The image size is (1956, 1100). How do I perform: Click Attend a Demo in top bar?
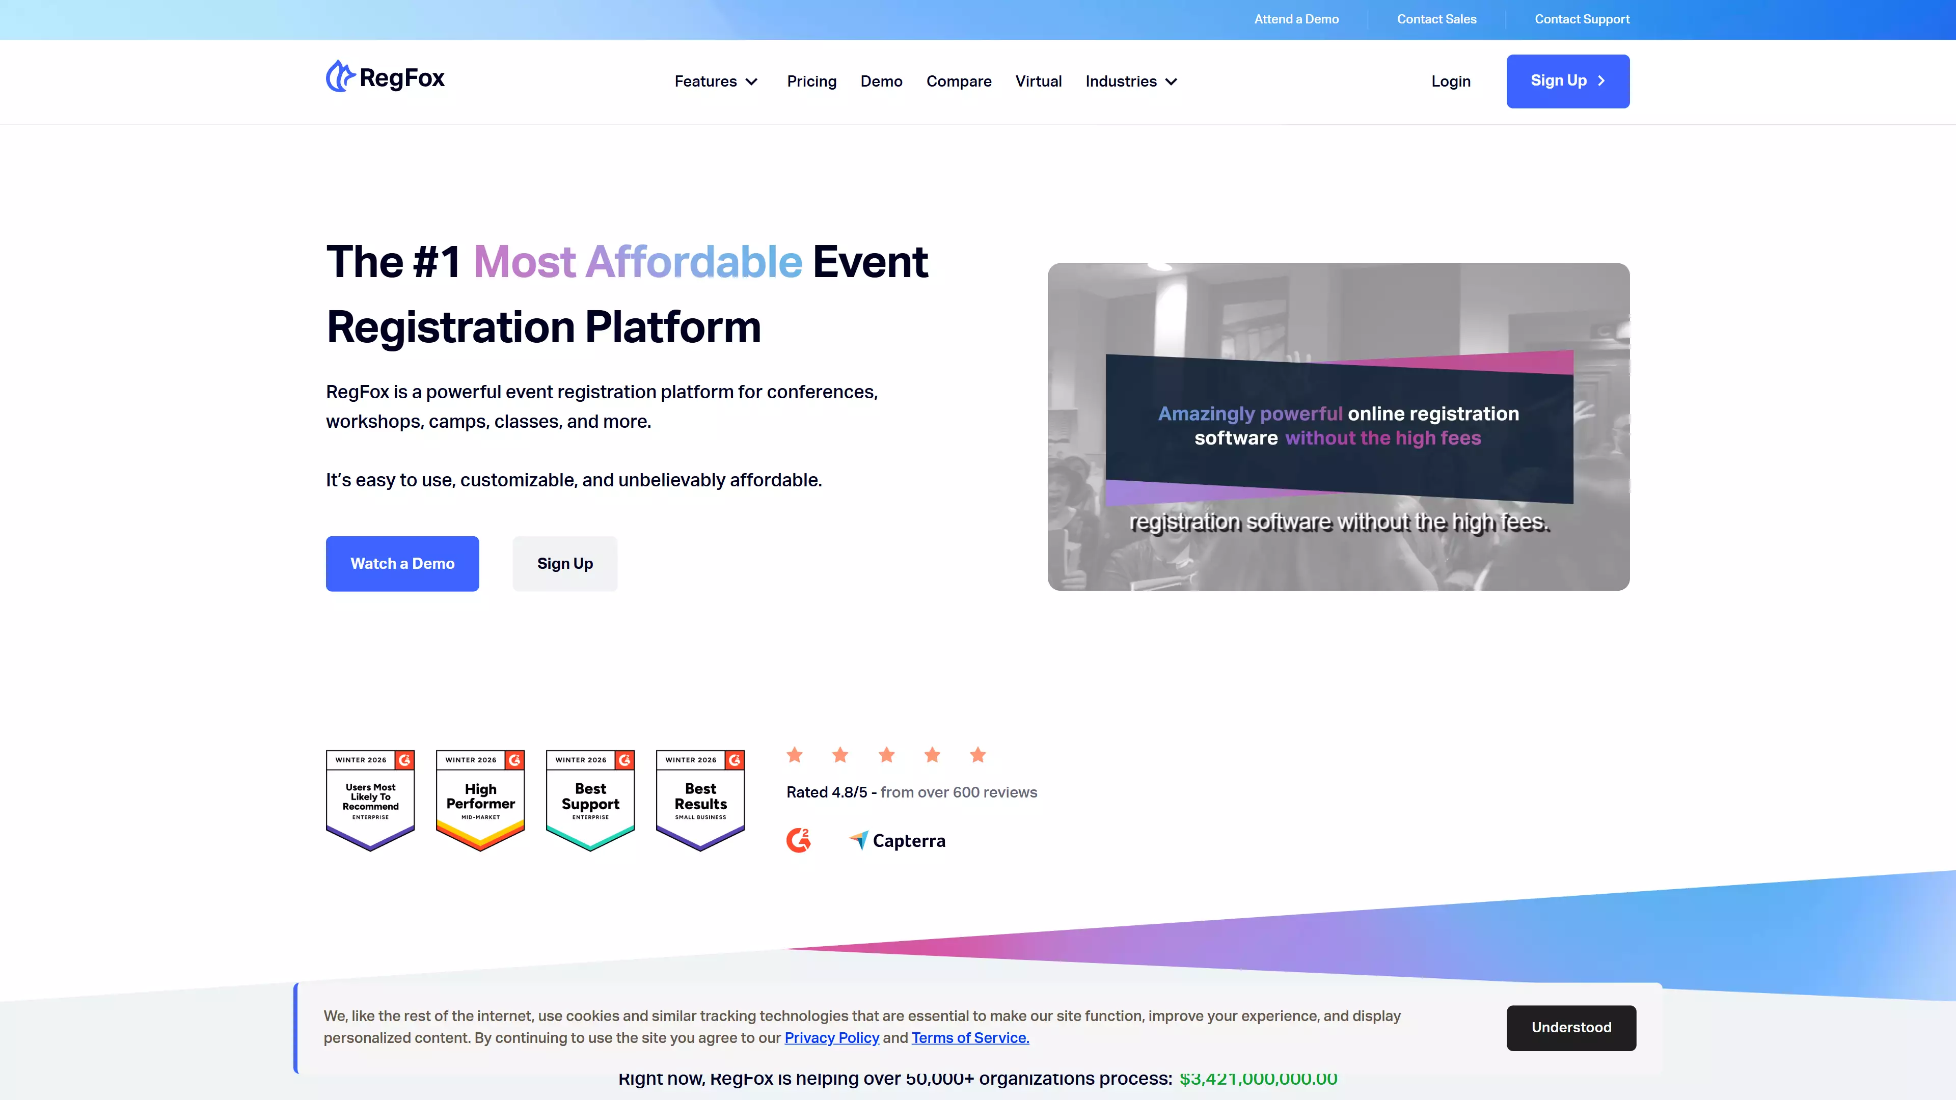[x=1296, y=19]
